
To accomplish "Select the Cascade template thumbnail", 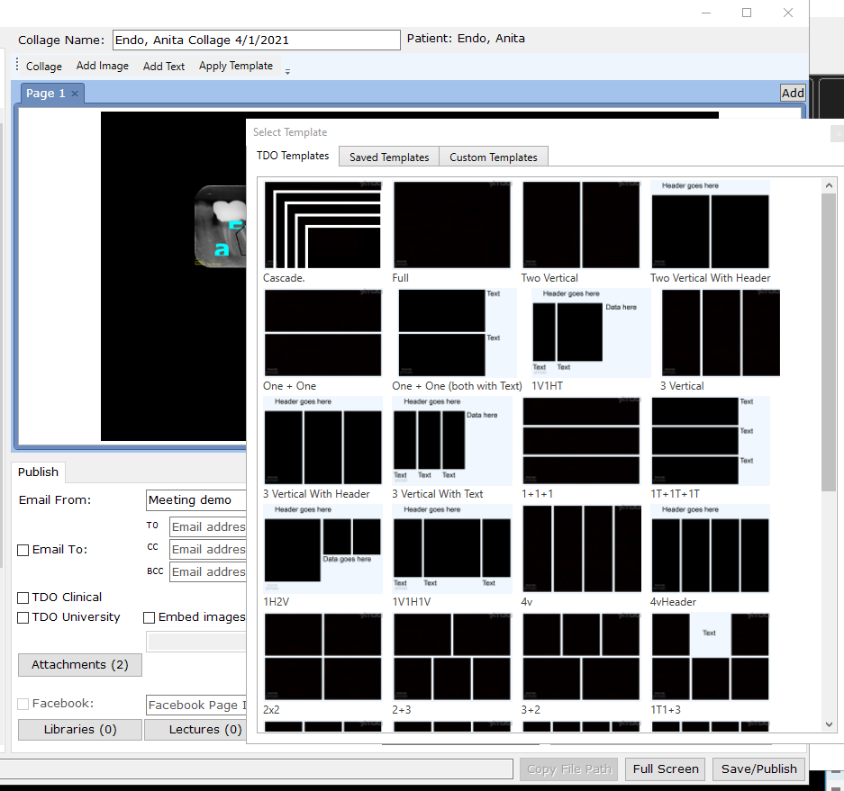I will coord(322,224).
